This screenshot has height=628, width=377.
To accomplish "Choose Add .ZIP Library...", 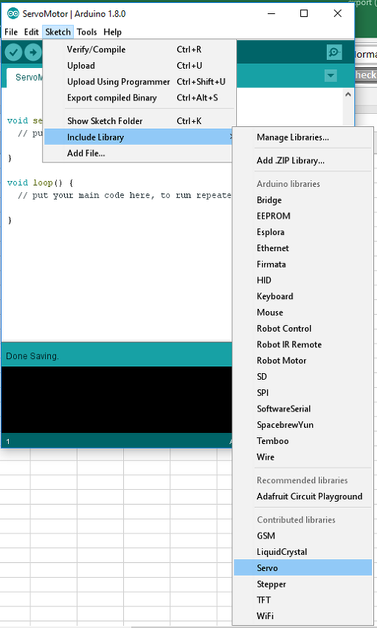I will (x=302, y=160).
